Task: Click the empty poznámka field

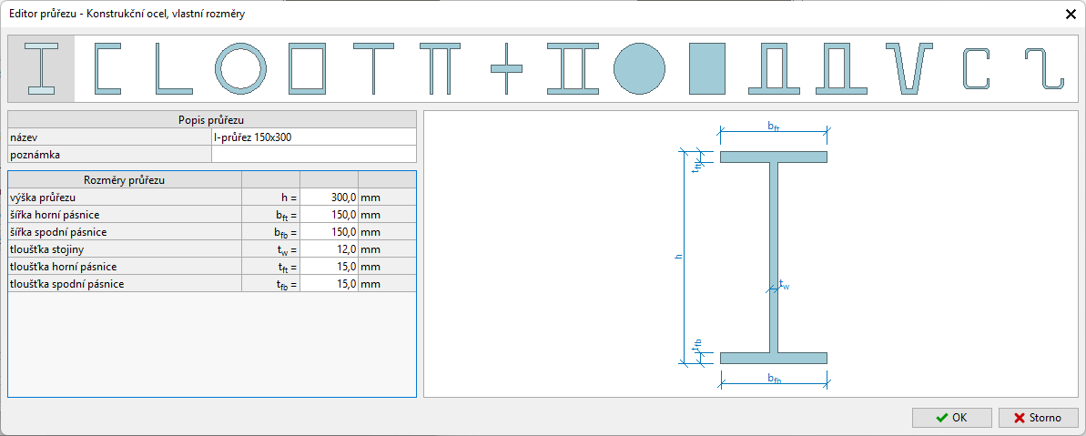Action: pyautogui.click(x=313, y=155)
